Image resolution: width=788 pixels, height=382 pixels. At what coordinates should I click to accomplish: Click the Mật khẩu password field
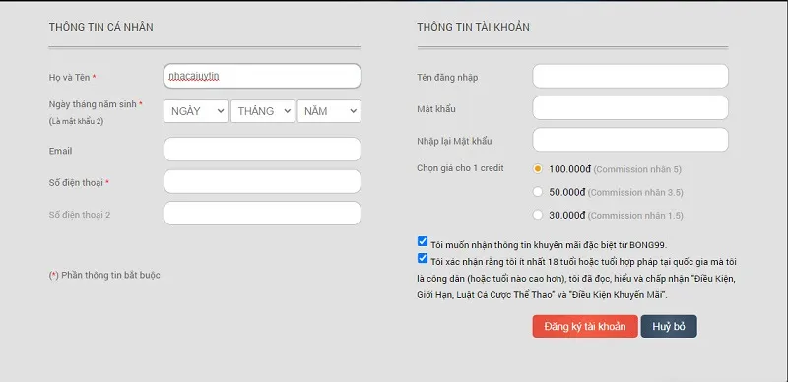click(630, 107)
